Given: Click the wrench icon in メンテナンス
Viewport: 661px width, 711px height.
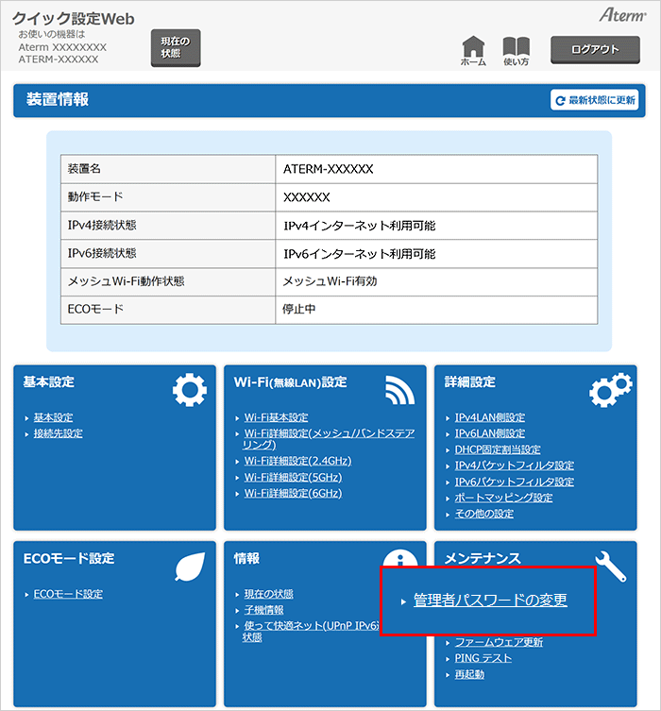Looking at the screenshot, I should tap(611, 566).
